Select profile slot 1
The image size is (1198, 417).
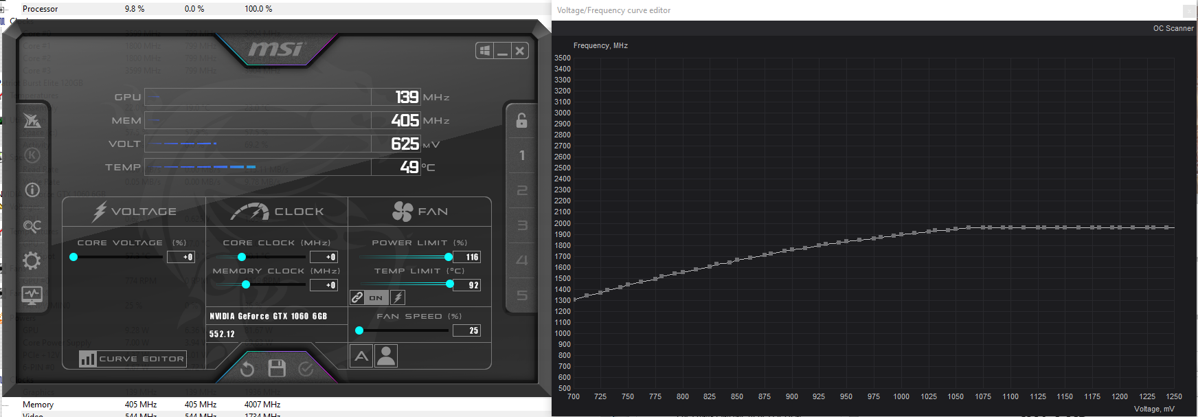[x=522, y=155]
